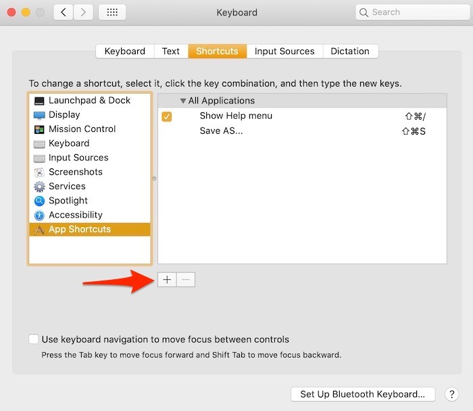This screenshot has height=411, width=473.
Task: Click the Launchpad & Dock icon in sidebar
Action: (39, 101)
